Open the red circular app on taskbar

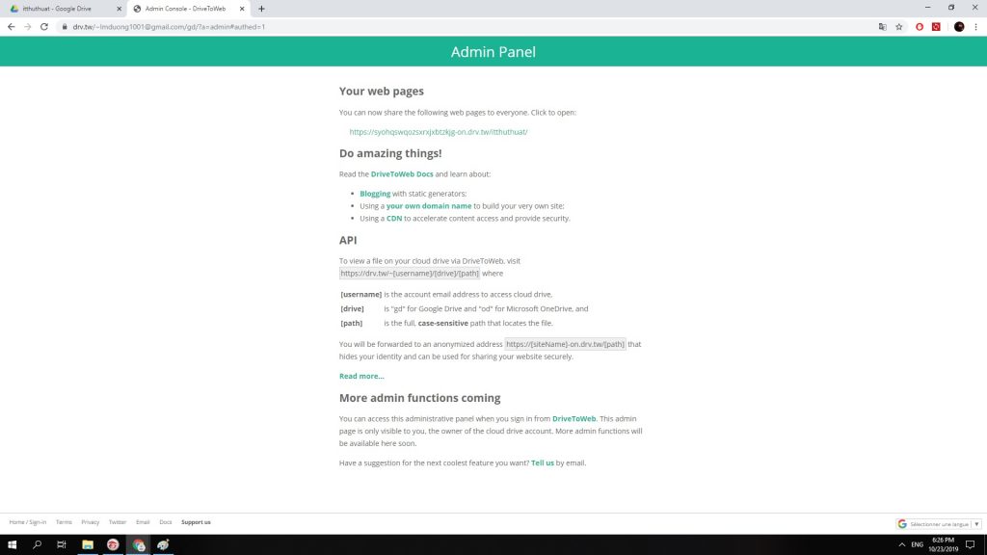tap(113, 544)
